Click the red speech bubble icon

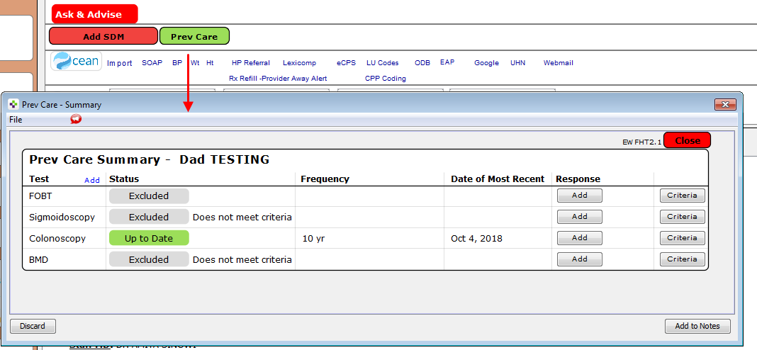tap(76, 120)
